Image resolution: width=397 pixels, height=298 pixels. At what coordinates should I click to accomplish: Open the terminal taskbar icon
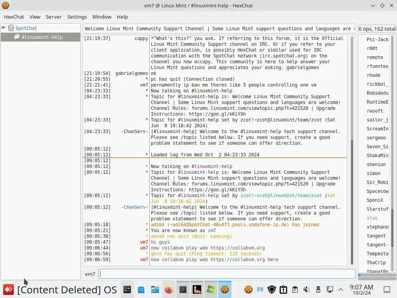[x=183, y=289]
